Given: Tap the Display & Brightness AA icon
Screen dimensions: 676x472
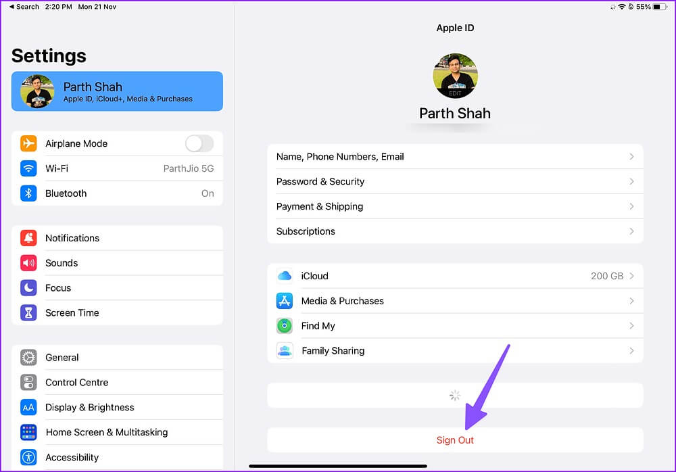Looking at the screenshot, I should [28, 407].
